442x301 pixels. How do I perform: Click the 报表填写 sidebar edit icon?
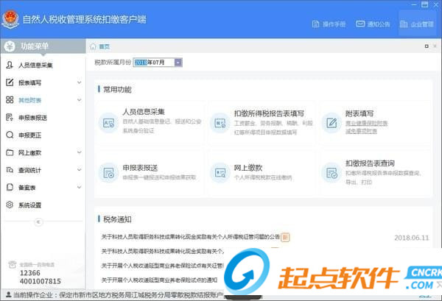click(x=10, y=82)
